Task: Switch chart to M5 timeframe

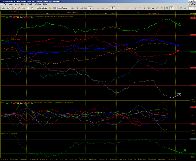Action: coord(77,8)
